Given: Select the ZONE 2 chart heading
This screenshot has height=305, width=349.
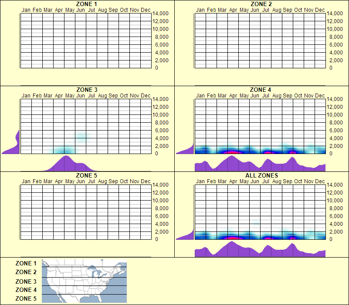Looking at the screenshot, I should 261,4.
